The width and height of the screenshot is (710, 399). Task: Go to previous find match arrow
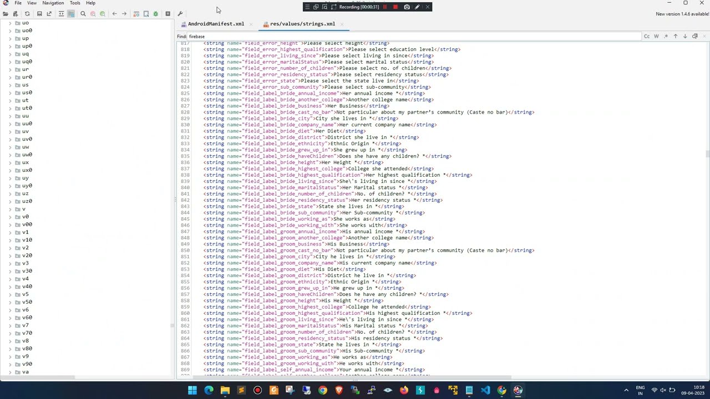[675, 37]
